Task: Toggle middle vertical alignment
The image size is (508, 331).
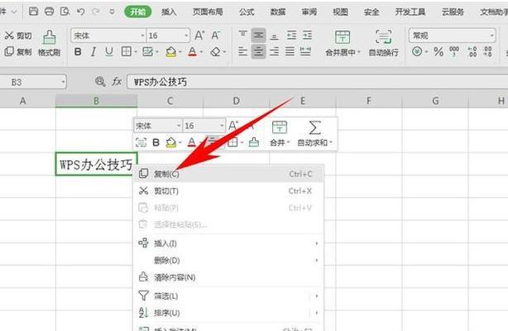Action: coord(258,35)
